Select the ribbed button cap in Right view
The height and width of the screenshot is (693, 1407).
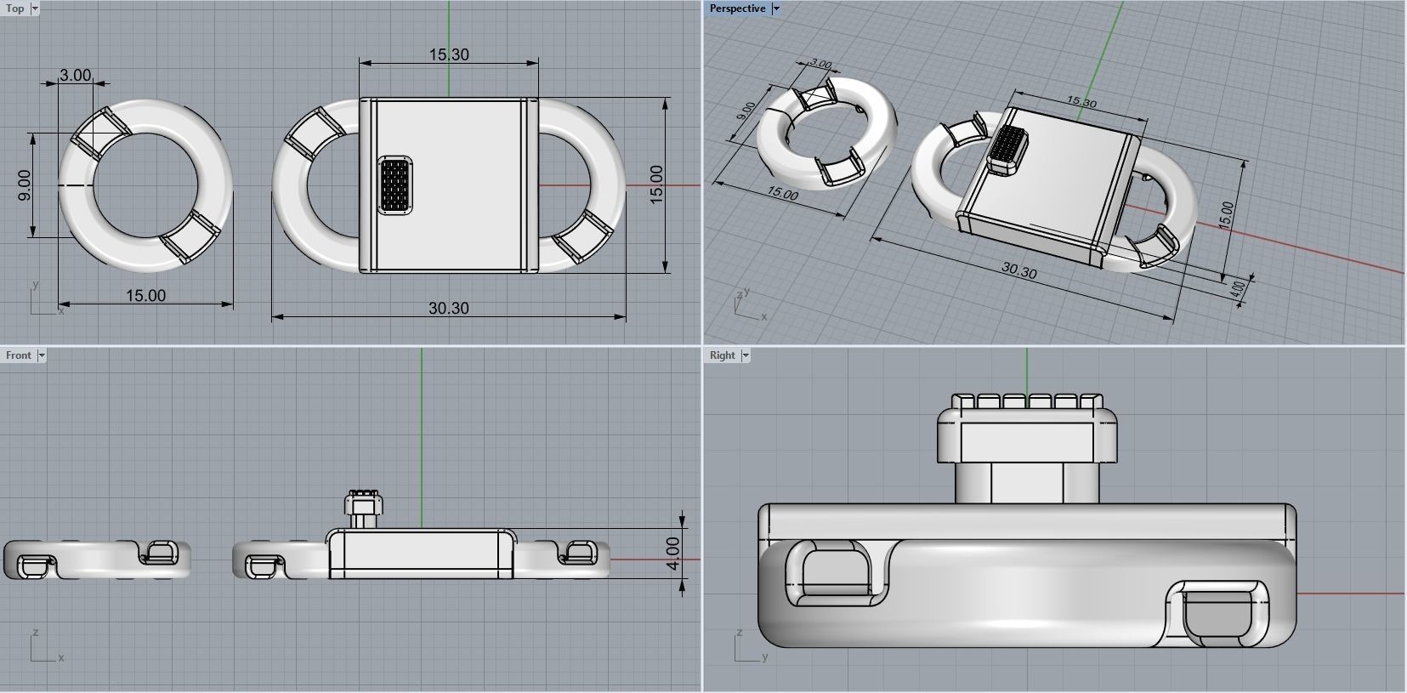[x=1027, y=428]
